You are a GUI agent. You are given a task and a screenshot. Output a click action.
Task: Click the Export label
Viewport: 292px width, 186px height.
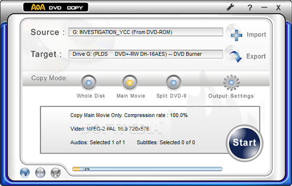[x=256, y=56]
